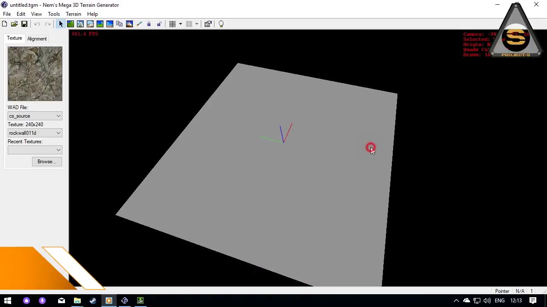Undo the last action
The height and width of the screenshot is (307, 547).
tap(37, 24)
